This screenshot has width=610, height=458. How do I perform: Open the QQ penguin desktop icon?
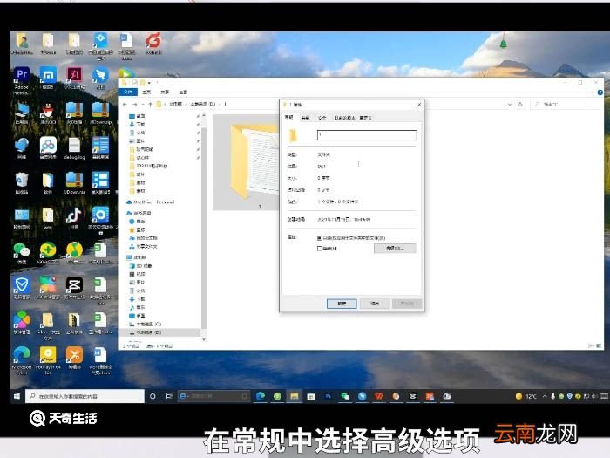pyautogui.click(x=47, y=113)
